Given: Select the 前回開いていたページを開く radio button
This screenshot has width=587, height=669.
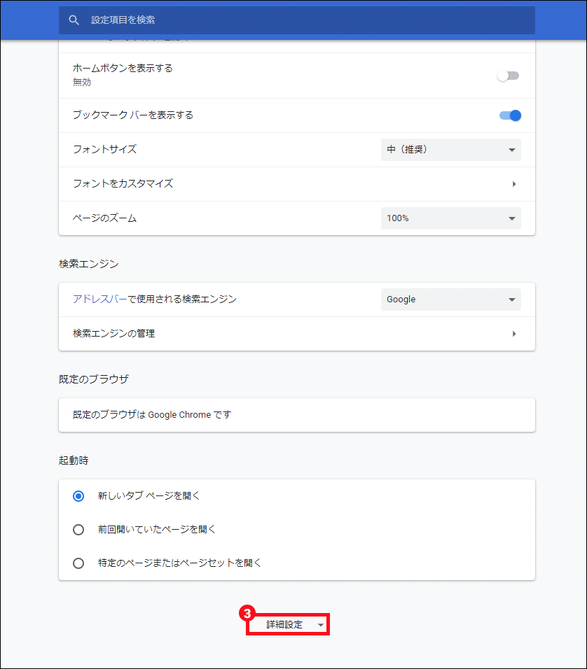Looking at the screenshot, I should [78, 530].
